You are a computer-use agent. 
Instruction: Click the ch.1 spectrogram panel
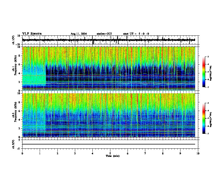click(x=109, y=69)
